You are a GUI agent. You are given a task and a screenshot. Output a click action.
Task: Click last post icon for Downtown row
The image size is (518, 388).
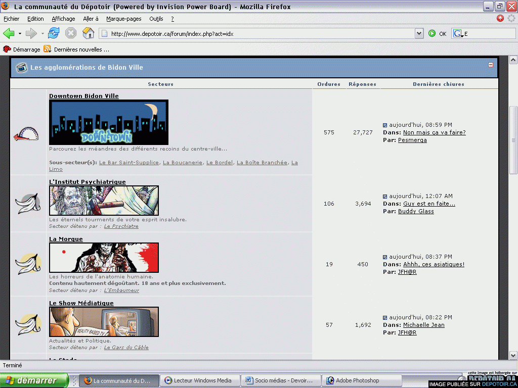pos(385,125)
